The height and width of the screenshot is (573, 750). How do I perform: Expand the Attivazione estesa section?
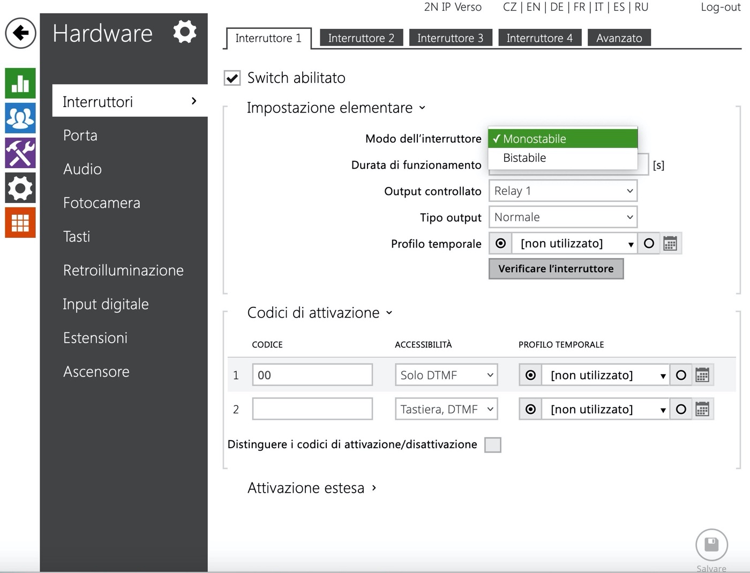click(312, 488)
